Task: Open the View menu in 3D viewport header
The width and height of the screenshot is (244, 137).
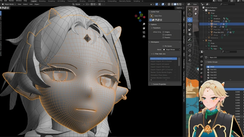Action: 19,4
